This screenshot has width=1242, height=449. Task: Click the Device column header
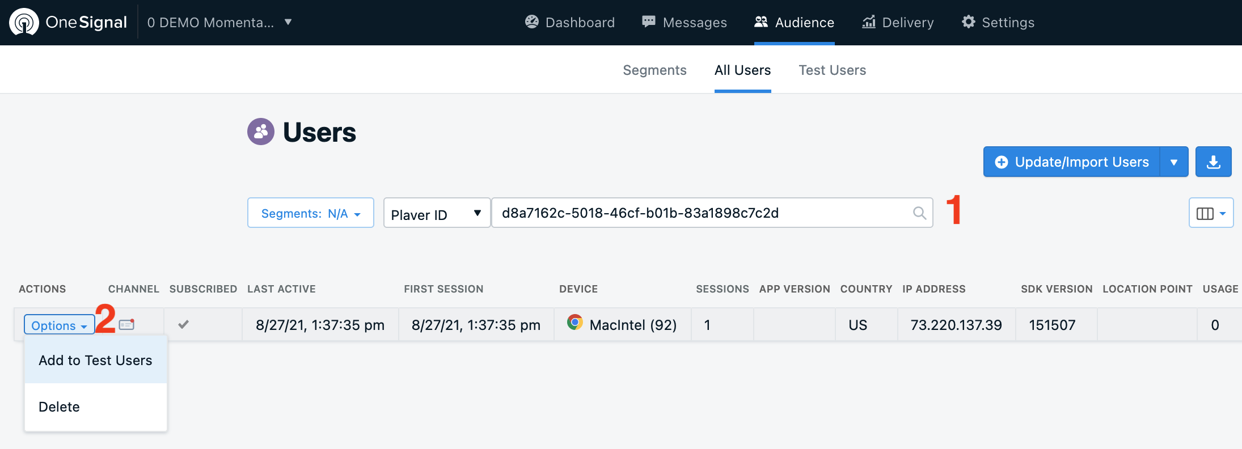(578, 289)
